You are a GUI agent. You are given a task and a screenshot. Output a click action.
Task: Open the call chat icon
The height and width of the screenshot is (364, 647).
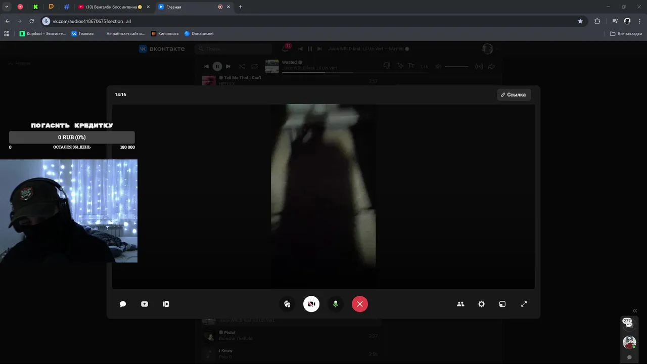point(123,304)
